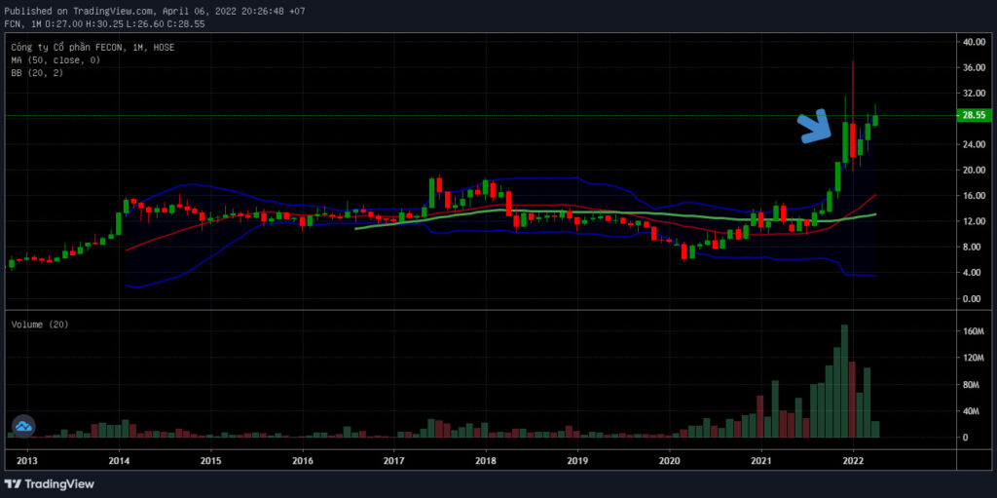Image resolution: width=997 pixels, height=498 pixels.
Task: Click the latest green candlestick near 28.55
Action: pos(875,120)
